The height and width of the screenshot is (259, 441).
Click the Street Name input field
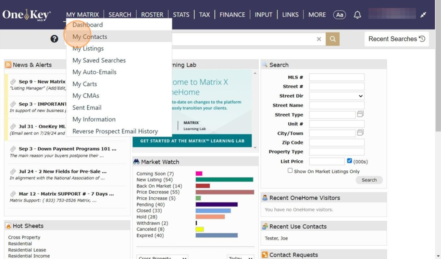pos(337,105)
